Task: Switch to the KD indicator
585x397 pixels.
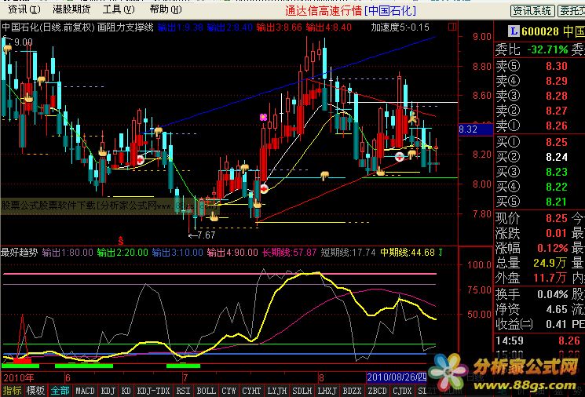Action: point(126,391)
